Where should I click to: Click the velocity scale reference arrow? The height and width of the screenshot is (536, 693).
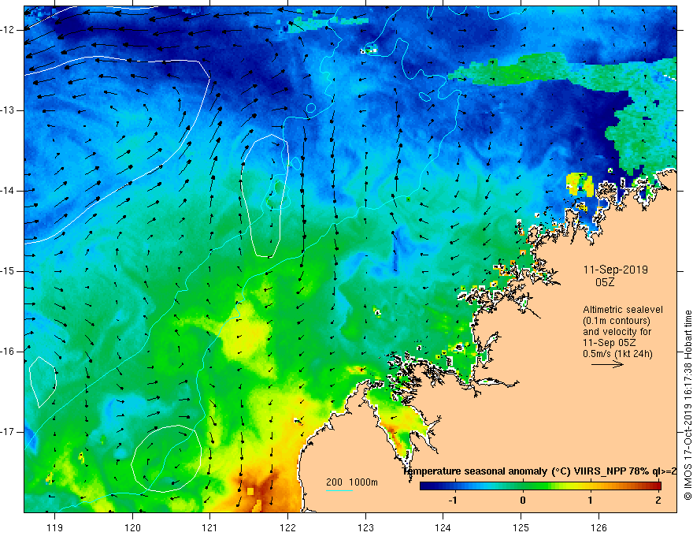[x=607, y=364]
